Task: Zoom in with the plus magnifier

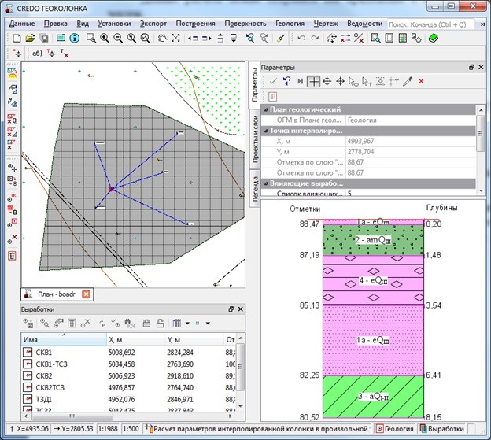Action: (x=105, y=39)
